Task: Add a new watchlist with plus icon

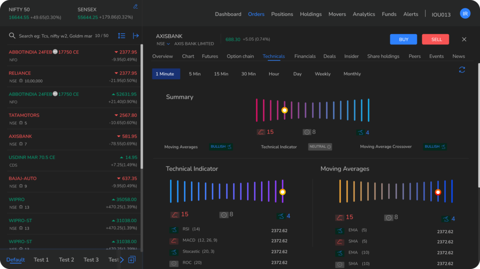Action: [132, 260]
